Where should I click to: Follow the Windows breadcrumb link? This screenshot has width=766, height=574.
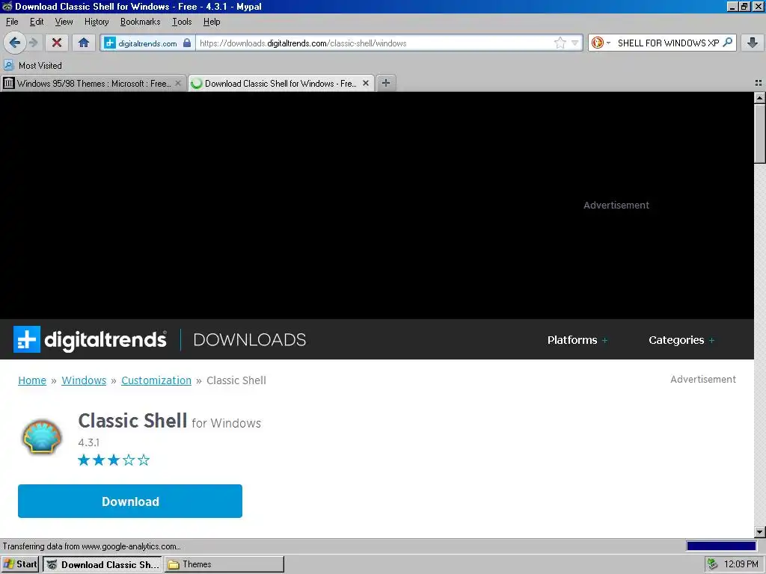click(x=84, y=380)
